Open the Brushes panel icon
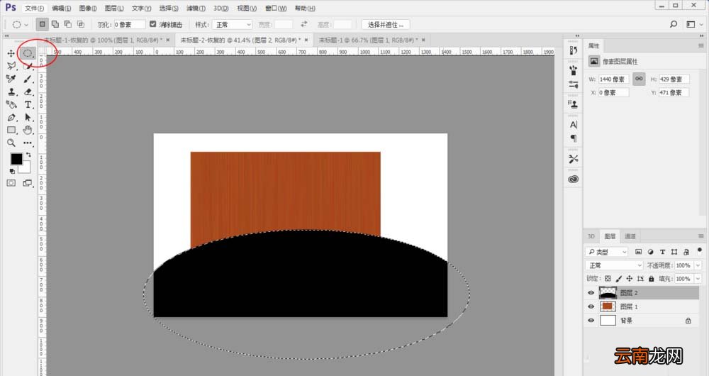 click(574, 70)
